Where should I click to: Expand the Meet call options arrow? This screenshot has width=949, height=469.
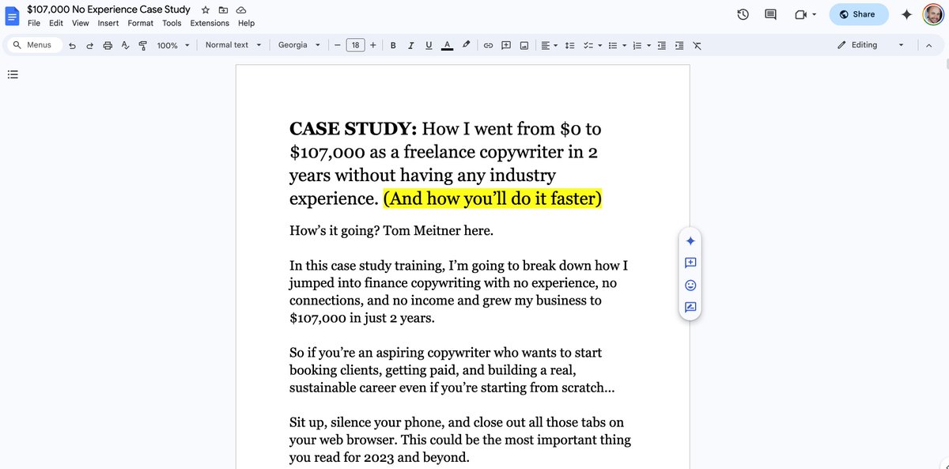pyautogui.click(x=814, y=14)
